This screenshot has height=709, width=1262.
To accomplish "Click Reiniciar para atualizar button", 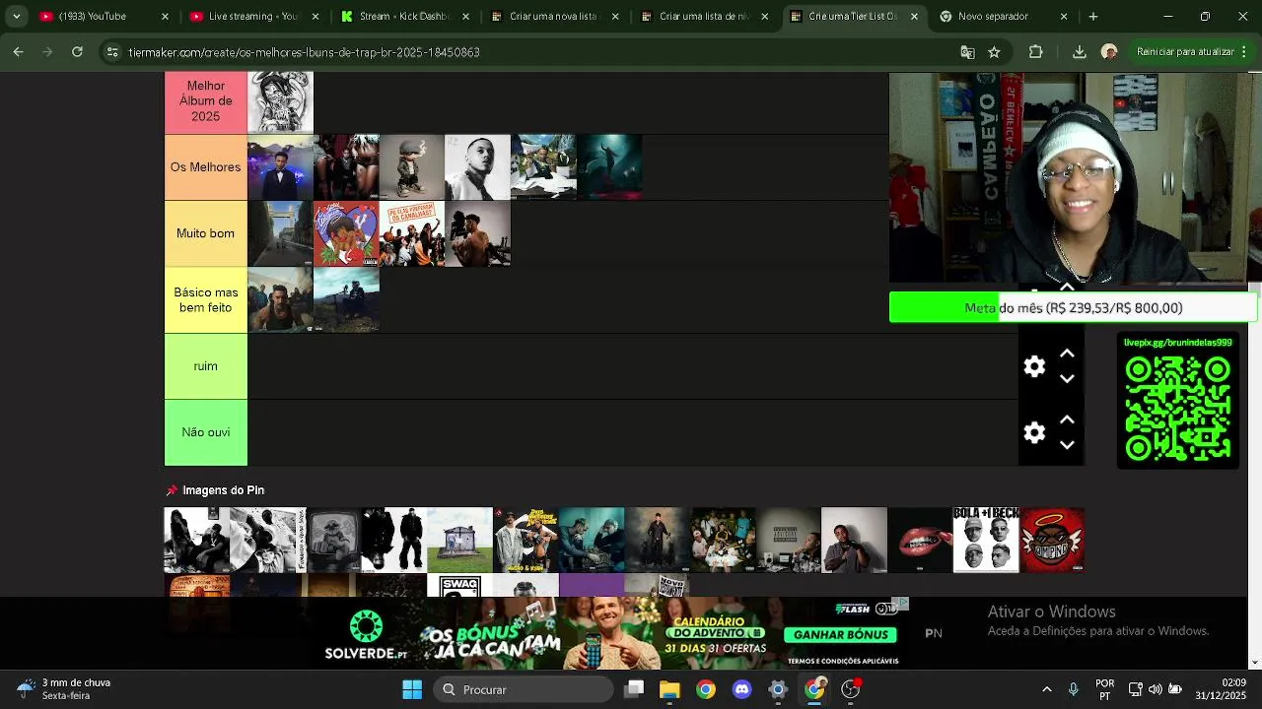I will [x=1184, y=52].
